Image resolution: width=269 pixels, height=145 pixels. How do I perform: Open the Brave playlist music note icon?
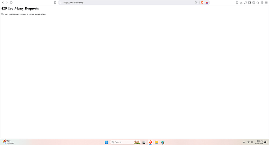[x=245, y=3]
